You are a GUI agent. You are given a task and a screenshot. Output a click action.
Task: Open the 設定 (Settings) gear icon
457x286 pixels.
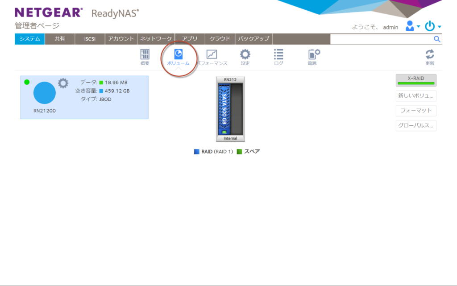[x=245, y=56]
